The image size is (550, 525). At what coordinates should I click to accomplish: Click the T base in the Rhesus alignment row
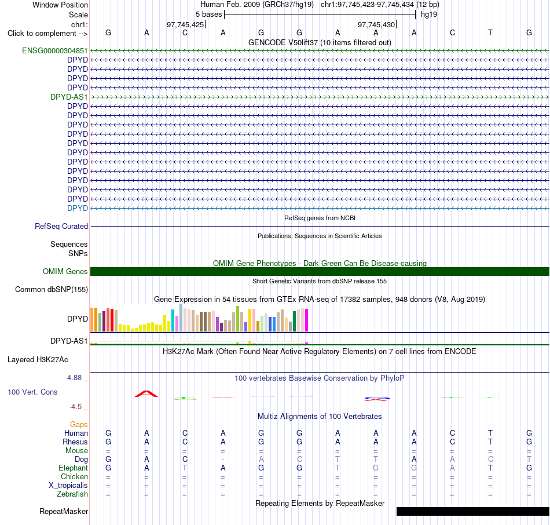coord(490,442)
